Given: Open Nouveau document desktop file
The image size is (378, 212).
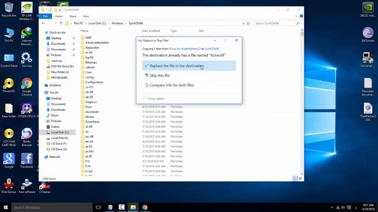Looking at the screenshot, I should (368, 87).
